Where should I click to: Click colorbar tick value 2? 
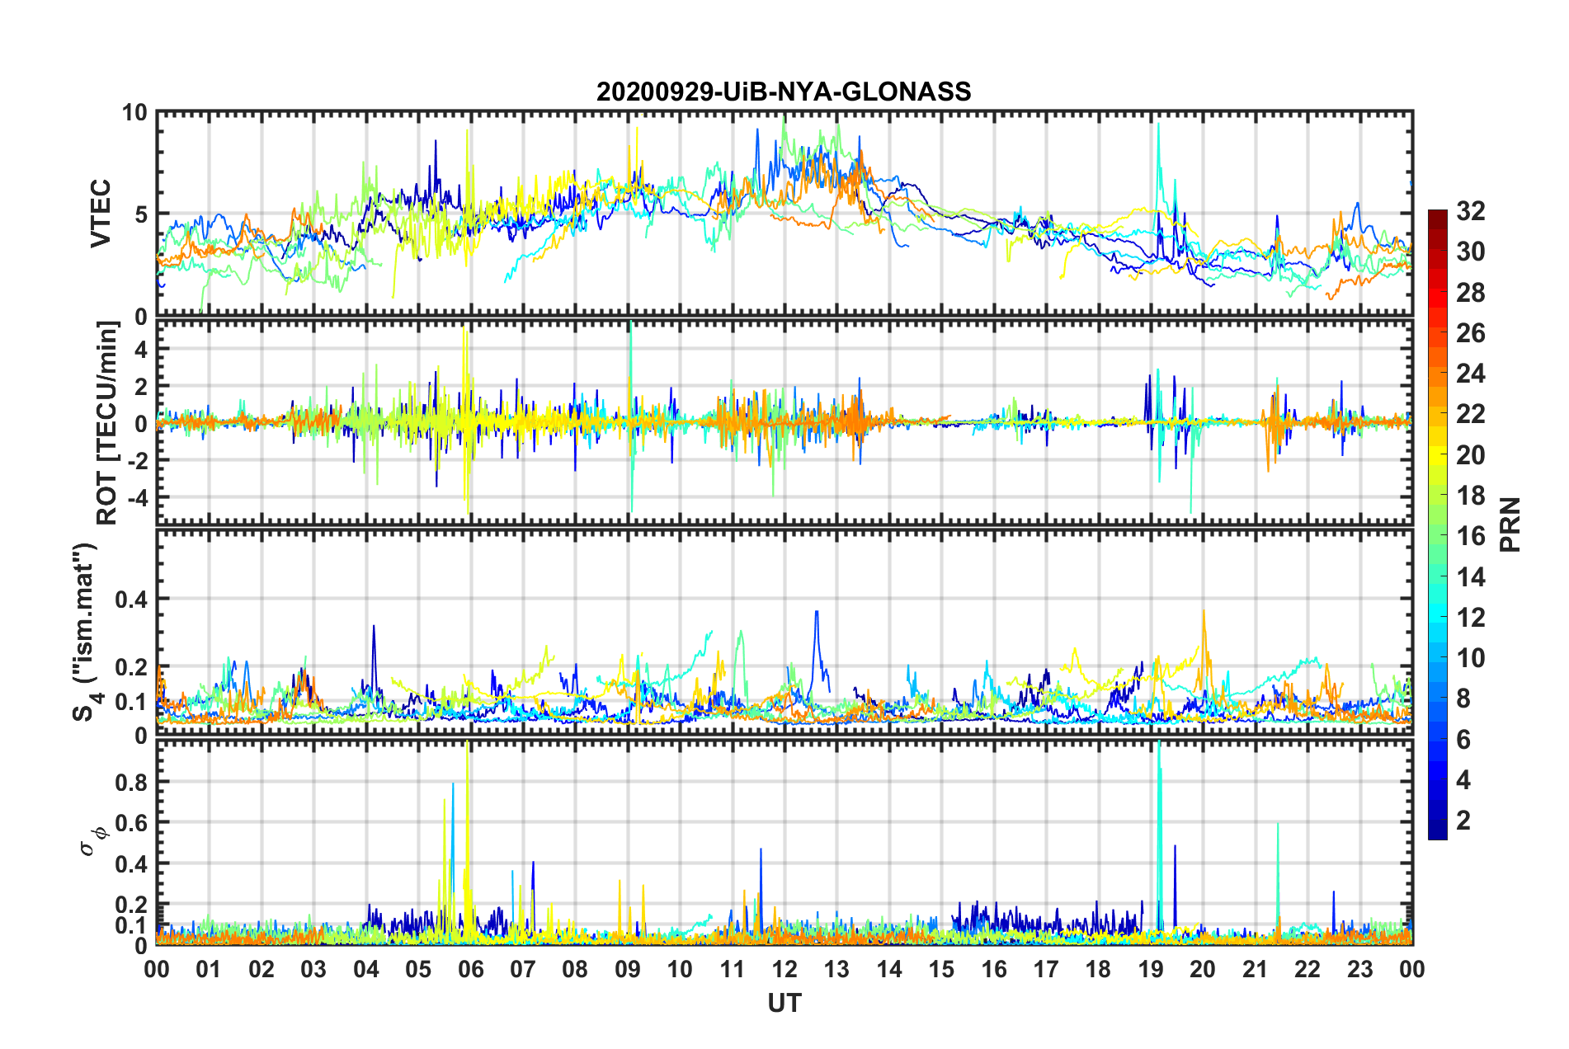click(x=1463, y=820)
